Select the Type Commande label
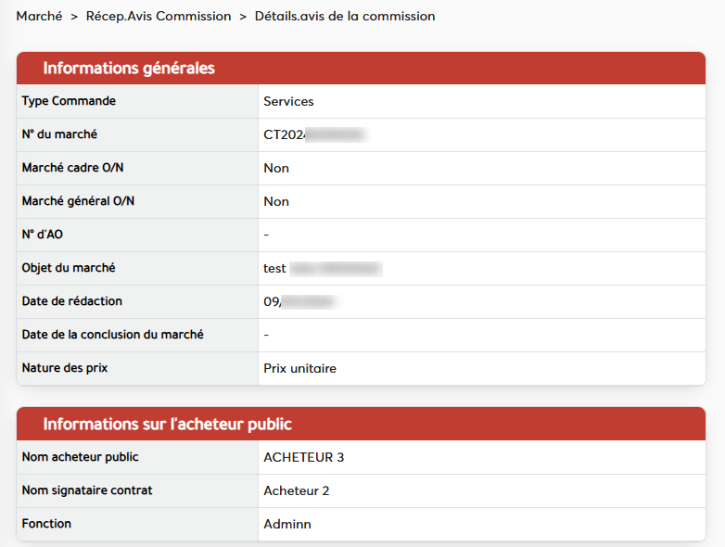725x547 pixels. (x=69, y=101)
